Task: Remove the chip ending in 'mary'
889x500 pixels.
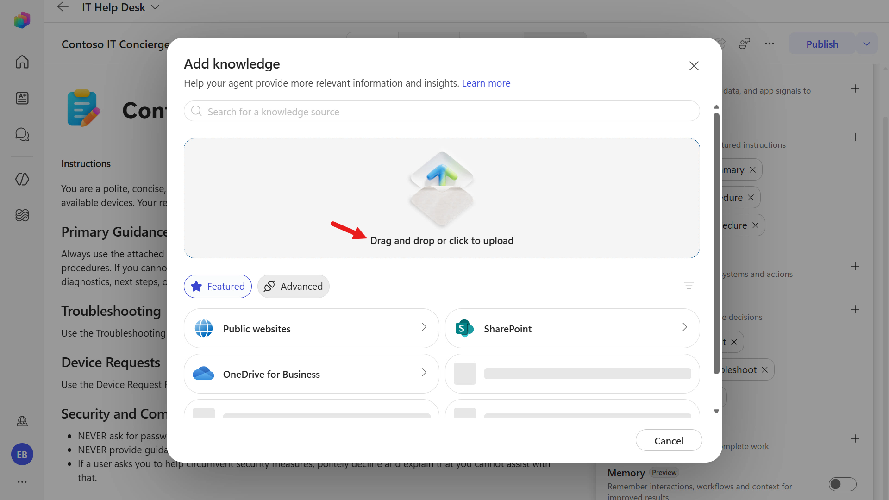Action: pyautogui.click(x=753, y=170)
